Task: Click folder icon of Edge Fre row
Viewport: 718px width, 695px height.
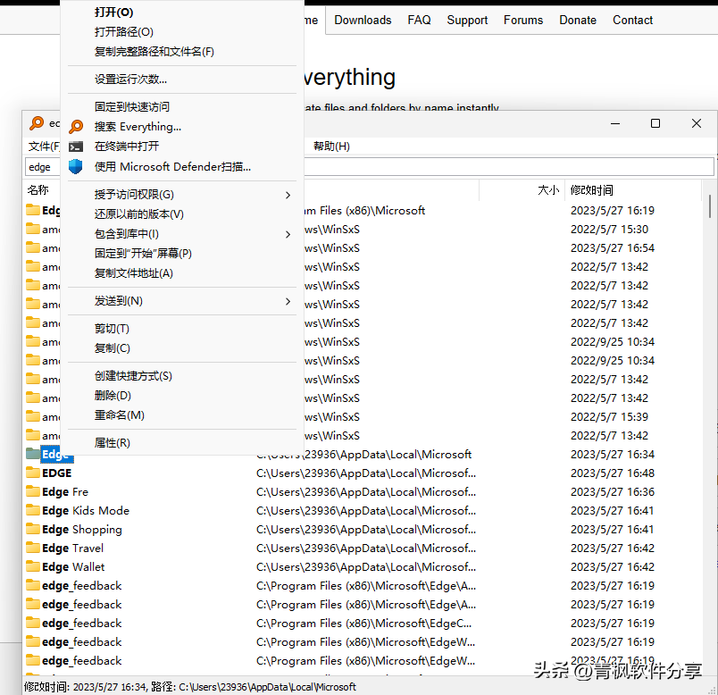Action: (33, 491)
